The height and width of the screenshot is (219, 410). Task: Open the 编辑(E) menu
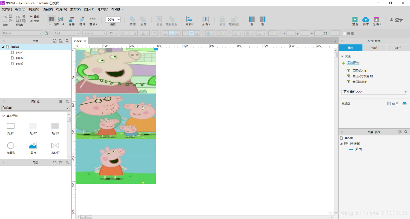click(20, 9)
